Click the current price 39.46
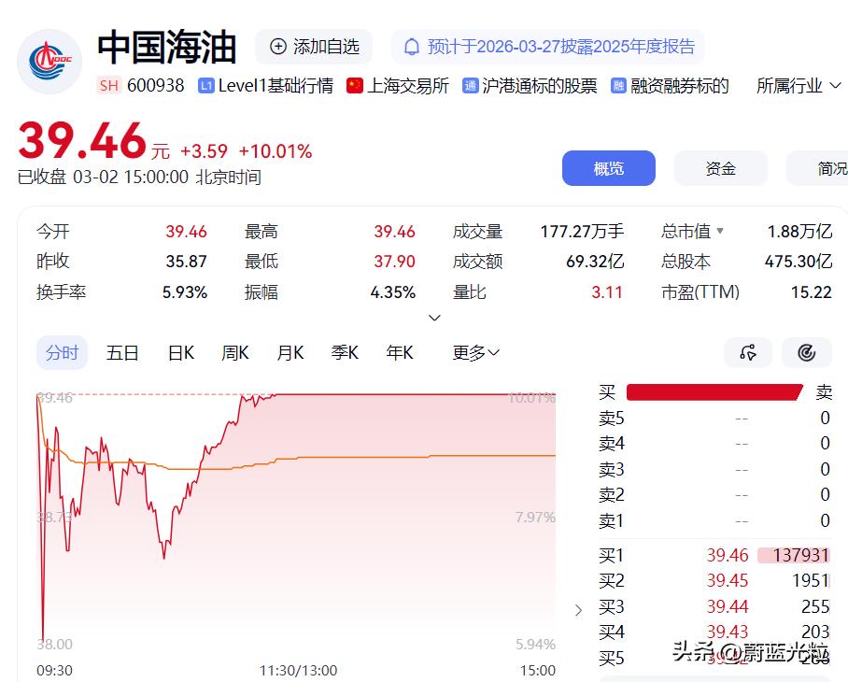Screen dimensions: 848x682 pyautogui.click(x=82, y=141)
